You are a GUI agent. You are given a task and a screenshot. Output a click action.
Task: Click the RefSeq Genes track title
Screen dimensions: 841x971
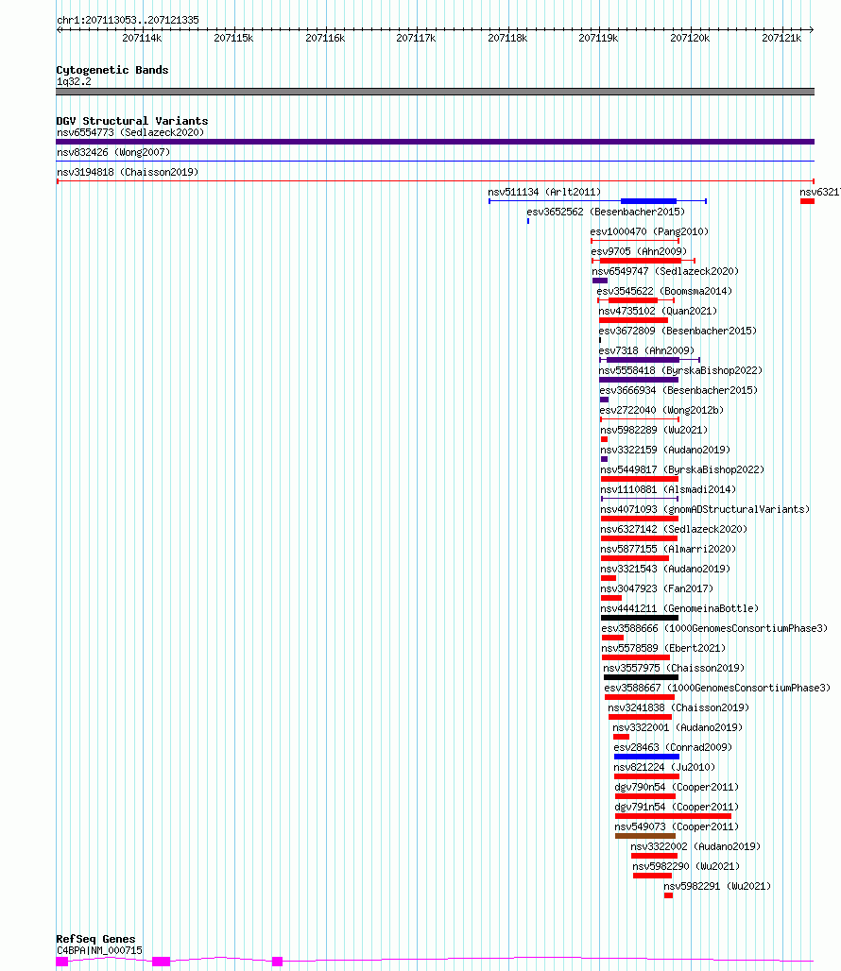[x=95, y=939]
